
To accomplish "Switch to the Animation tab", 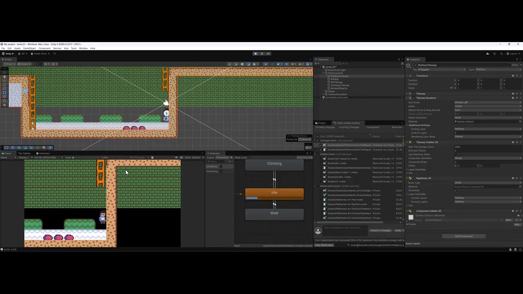I will pyautogui.click(x=43, y=153).
